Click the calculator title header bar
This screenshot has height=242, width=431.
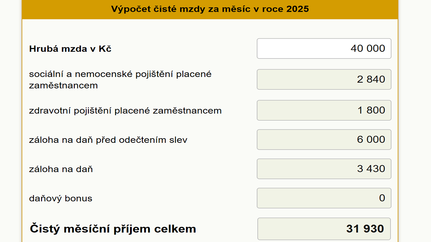(x=209, y=9)
